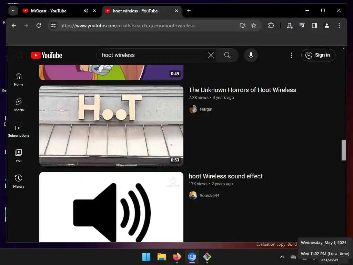Open Chrome Labs flask icon
The width and height of the screenshot is (353, 265).
[290, 26]
